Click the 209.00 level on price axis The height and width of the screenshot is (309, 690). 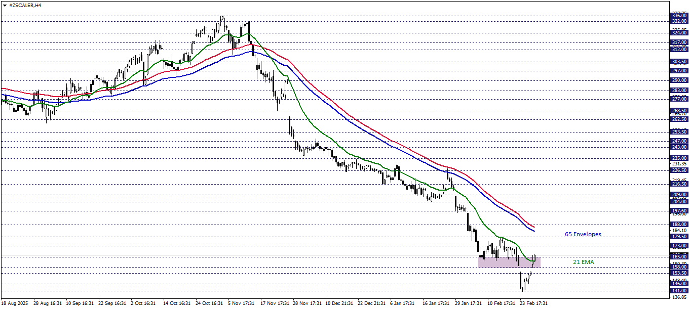click(679, 194)
